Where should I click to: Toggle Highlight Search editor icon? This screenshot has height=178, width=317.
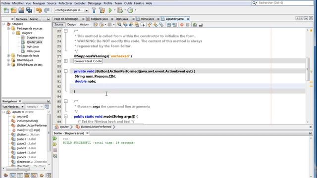coord(137,25)
